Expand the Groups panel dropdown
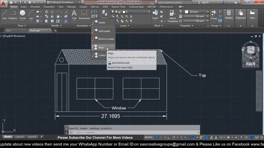Viewport: 264px width, 148px height. [216, 25]
